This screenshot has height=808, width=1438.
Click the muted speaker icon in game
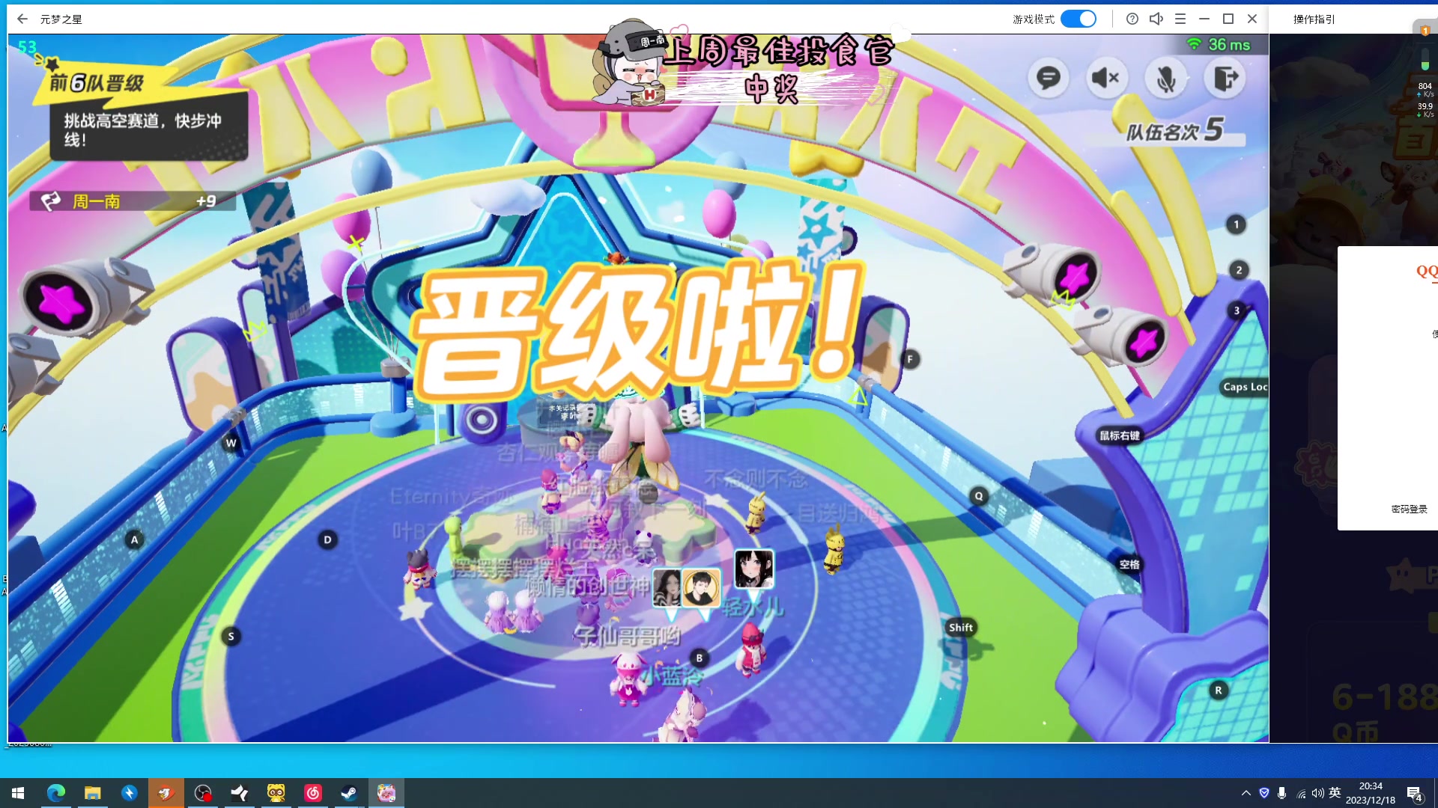(x=1105, y=77)
